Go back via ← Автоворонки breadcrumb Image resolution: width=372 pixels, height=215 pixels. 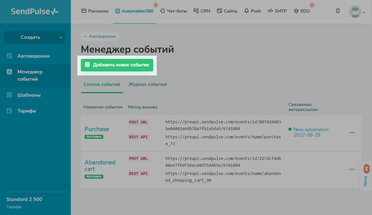coord(100,37)
